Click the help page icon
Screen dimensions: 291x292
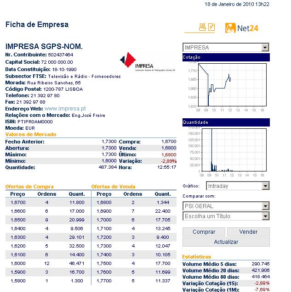click(x=211, y=27)
